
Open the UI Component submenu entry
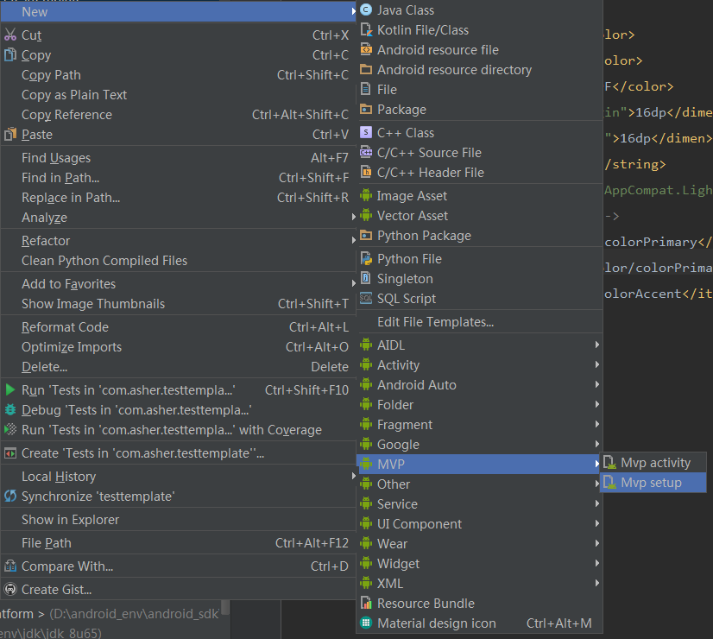point(479,524)
